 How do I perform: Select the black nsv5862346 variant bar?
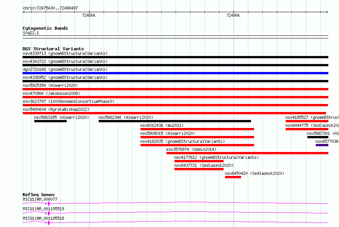175,121
